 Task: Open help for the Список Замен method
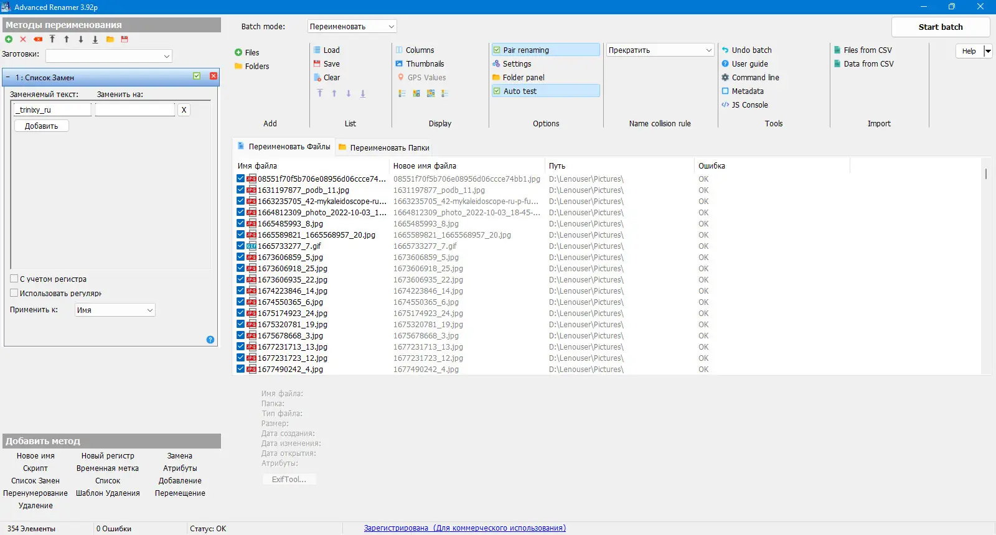tap(210, 340)
